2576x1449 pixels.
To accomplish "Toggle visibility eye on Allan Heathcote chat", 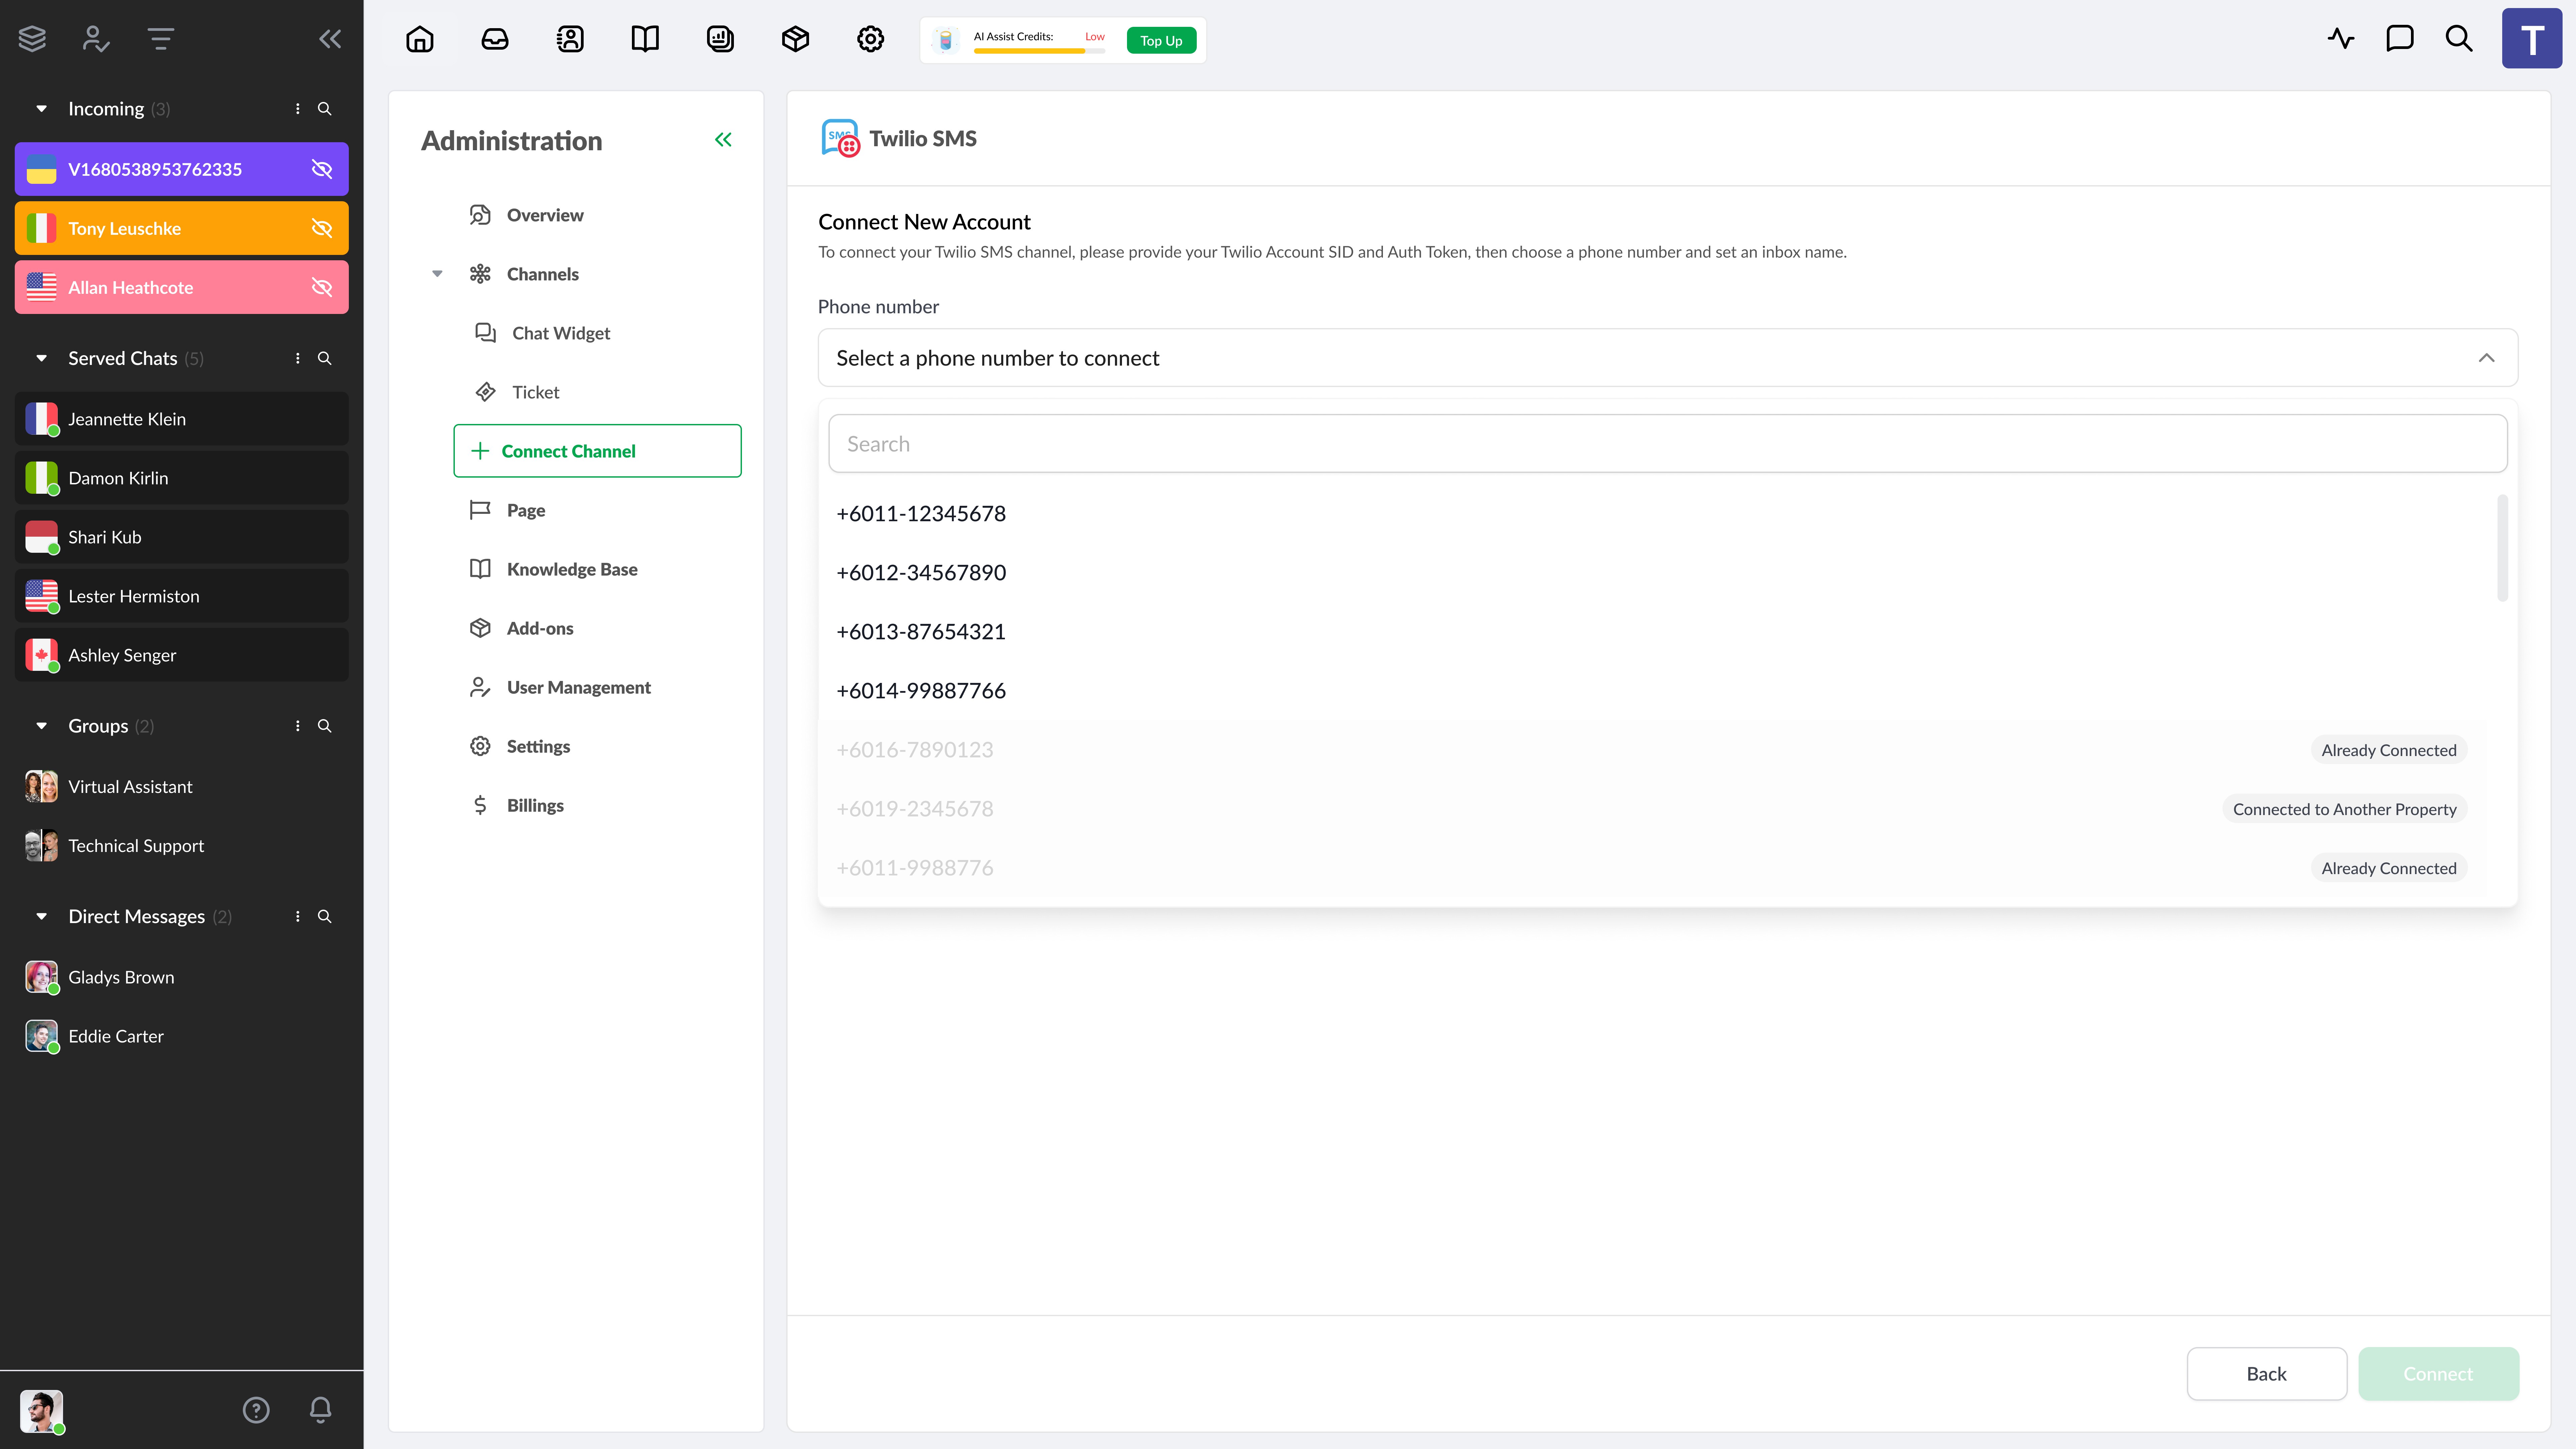I will (322, 287).
